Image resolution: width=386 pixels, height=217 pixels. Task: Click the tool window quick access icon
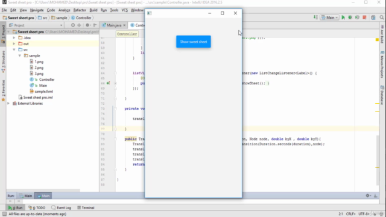pyautogui.click(x=4, y=214)
